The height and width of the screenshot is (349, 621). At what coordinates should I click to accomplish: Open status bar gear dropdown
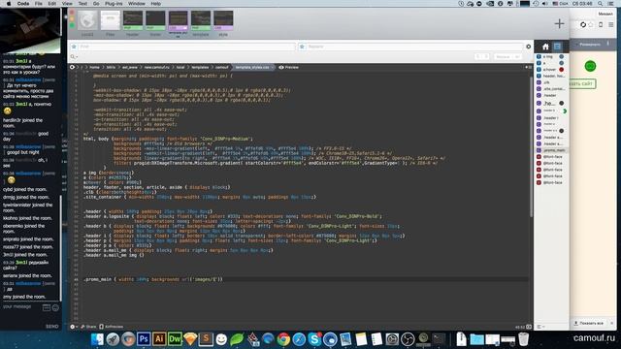point(74,327)
